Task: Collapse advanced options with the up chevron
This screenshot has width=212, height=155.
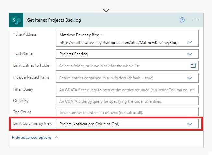Action: click(56, 137)
